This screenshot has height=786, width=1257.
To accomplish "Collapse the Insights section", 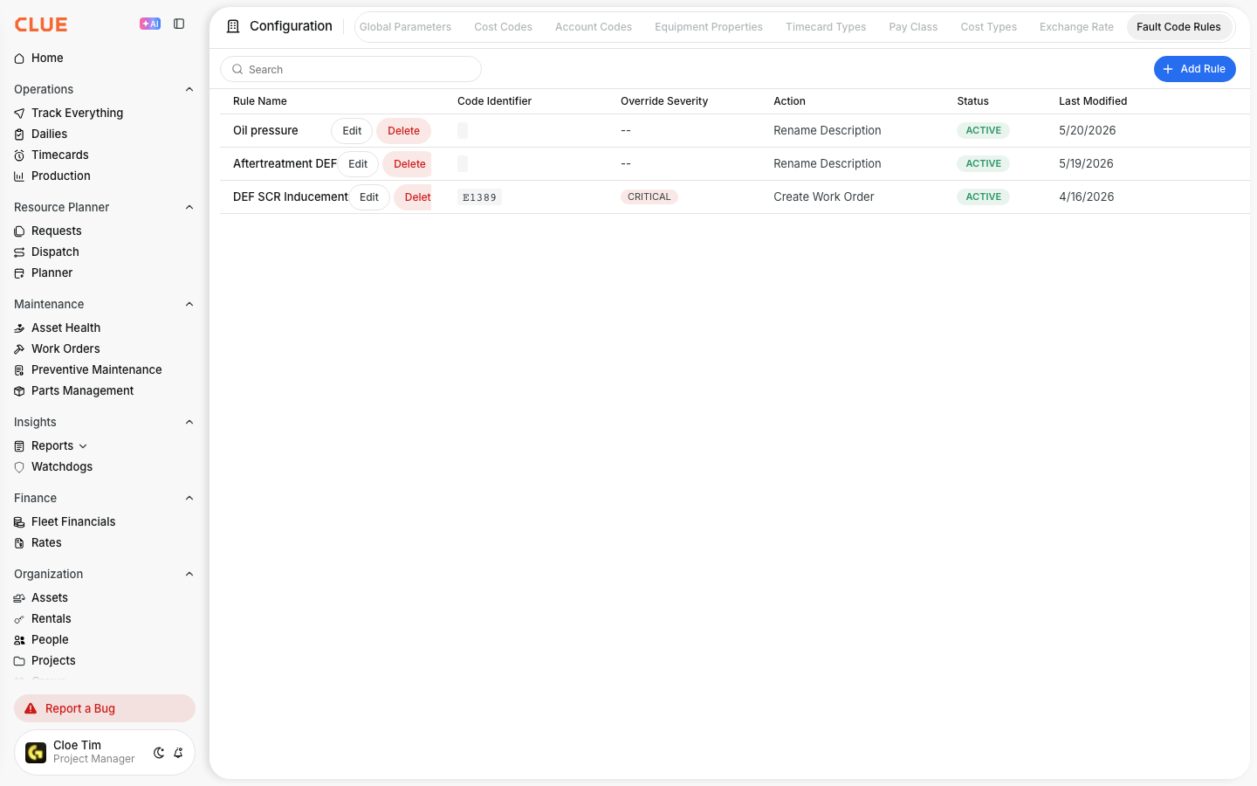I will click(x=189, y=422).
